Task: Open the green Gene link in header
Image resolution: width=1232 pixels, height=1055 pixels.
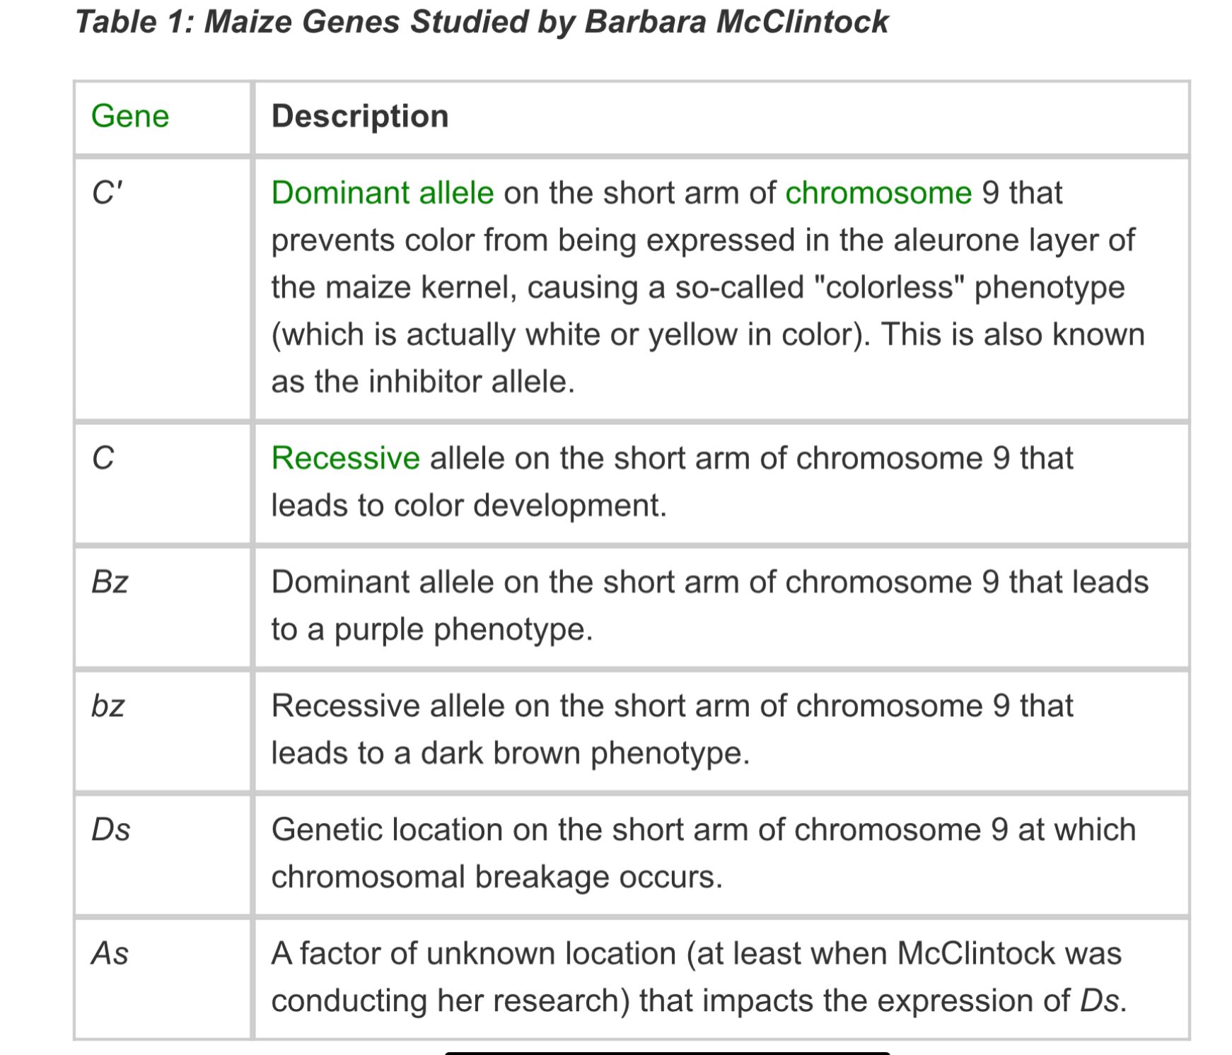Action: [130, 116]
